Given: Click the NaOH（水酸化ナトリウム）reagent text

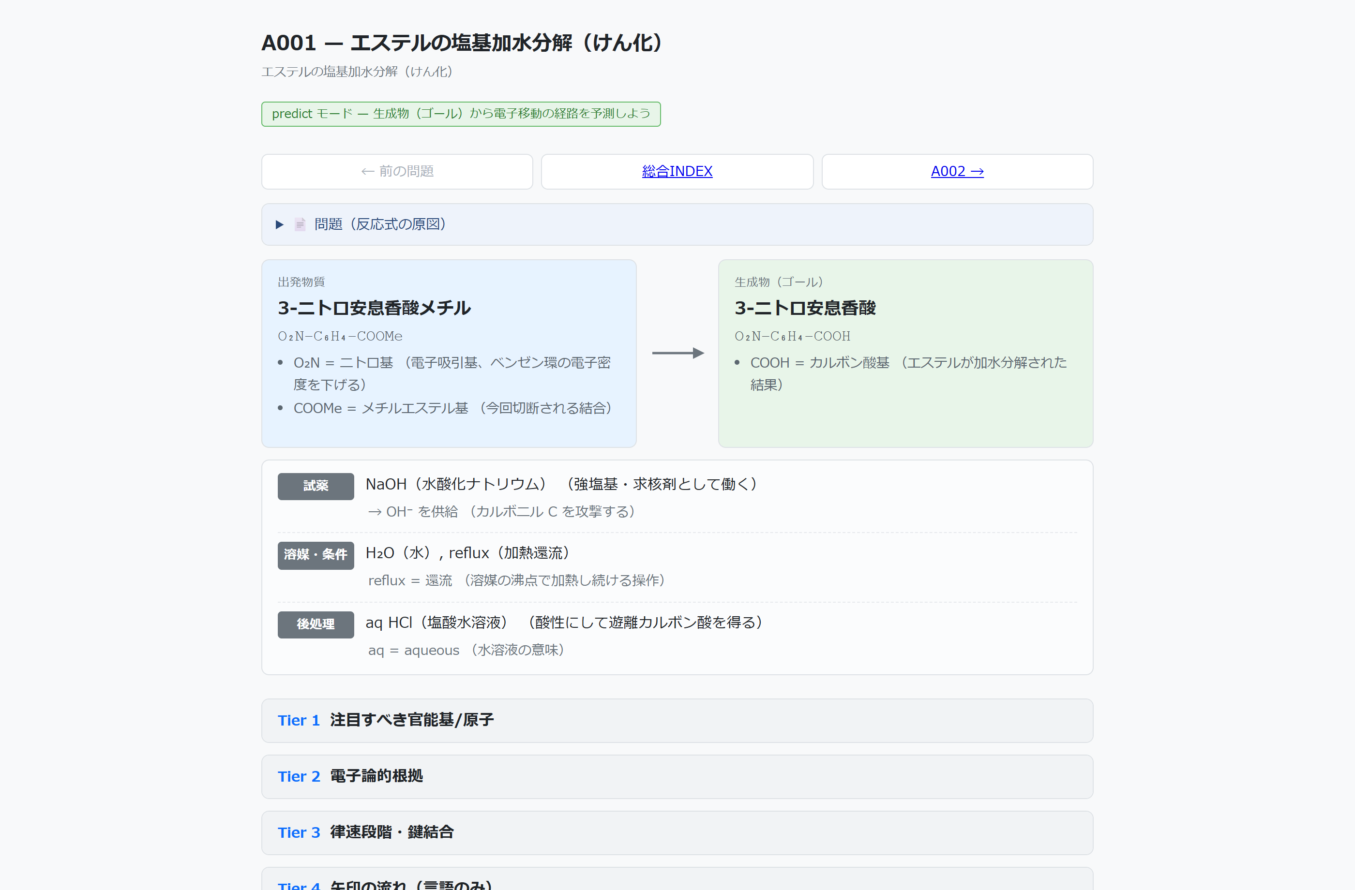Looking at the screenshot, I should click(x=561, y=484).
